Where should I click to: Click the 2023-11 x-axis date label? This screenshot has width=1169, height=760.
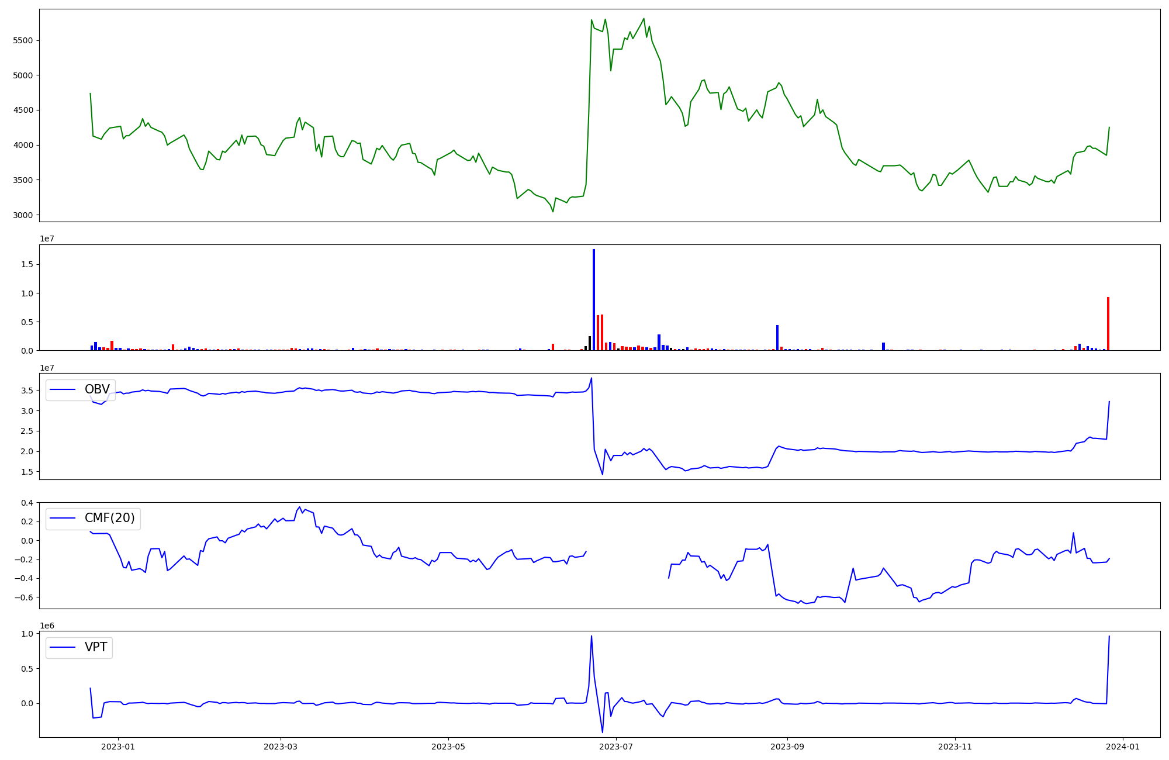tap(955, 747)
